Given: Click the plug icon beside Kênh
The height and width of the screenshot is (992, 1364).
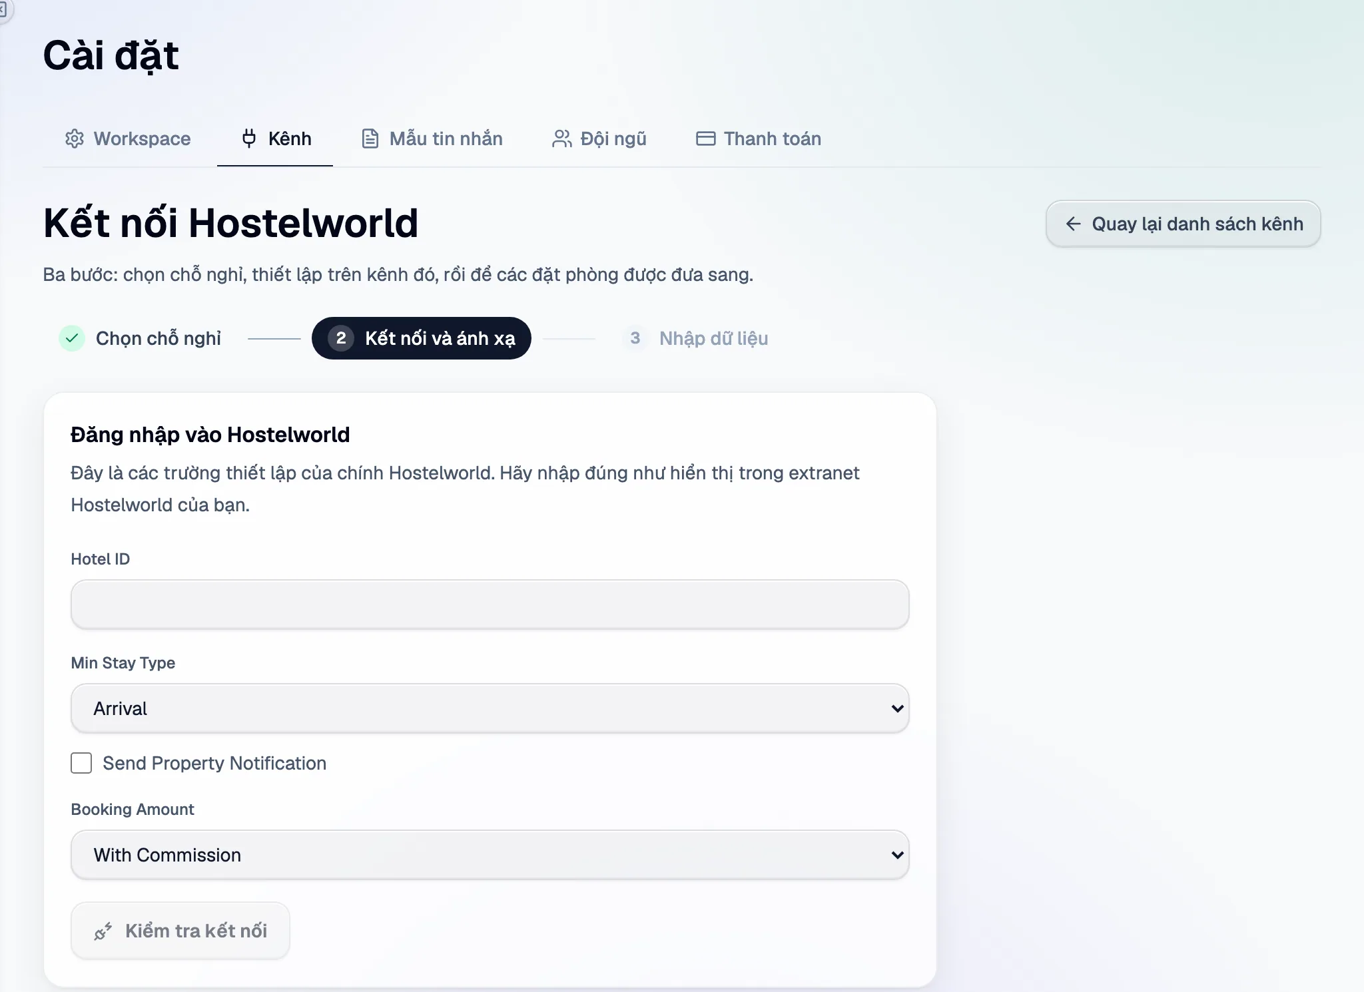Looking at the screenshot, I should tap(249, 138).
